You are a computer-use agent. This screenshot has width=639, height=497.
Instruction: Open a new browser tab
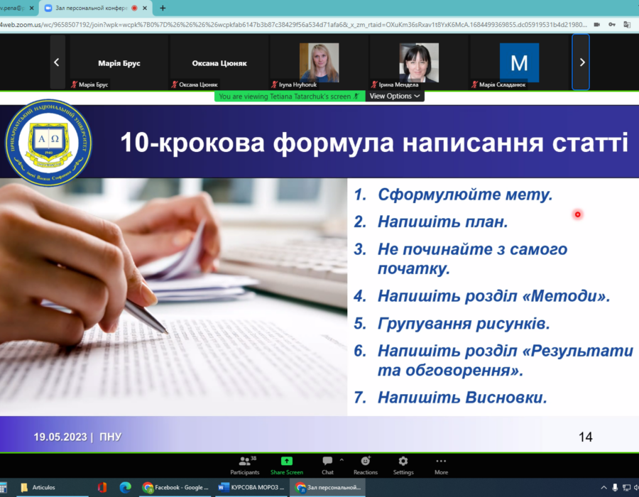(x=163, y=8)
